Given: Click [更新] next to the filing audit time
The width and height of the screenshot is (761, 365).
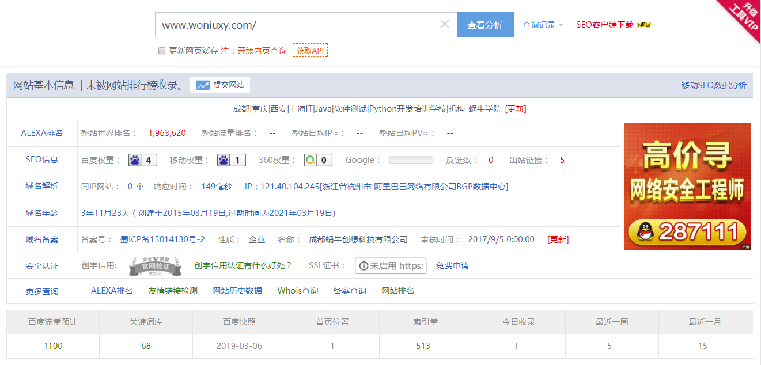Looking at the screenshot, I should tap(558, 239).
